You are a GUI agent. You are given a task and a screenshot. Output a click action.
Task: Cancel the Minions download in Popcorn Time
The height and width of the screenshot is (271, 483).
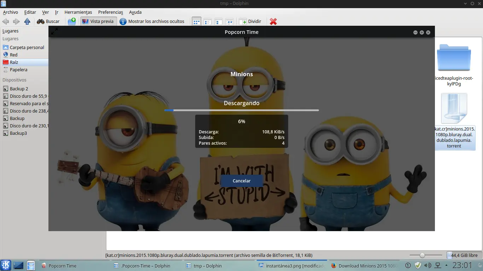click(241, 181)
